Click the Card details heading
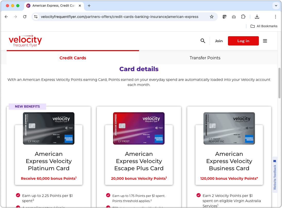Viewport: 282px width, 208px height. coord(139,69)
